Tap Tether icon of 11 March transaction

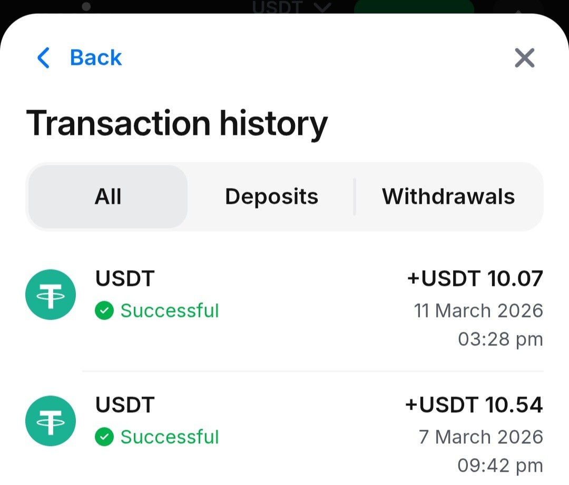(51, 295)
